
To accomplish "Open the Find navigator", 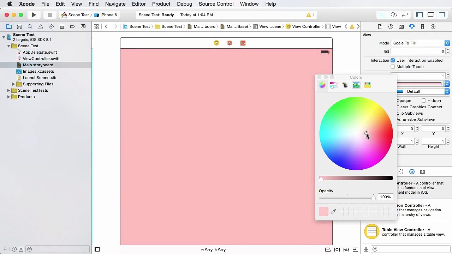I will [30, 26].
